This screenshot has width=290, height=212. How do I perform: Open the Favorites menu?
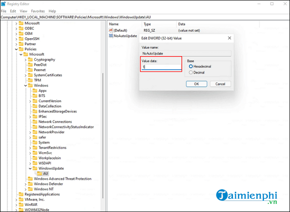[x=39, y=11]
